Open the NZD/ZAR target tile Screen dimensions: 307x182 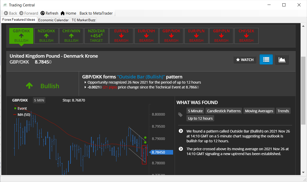(96, 36)
